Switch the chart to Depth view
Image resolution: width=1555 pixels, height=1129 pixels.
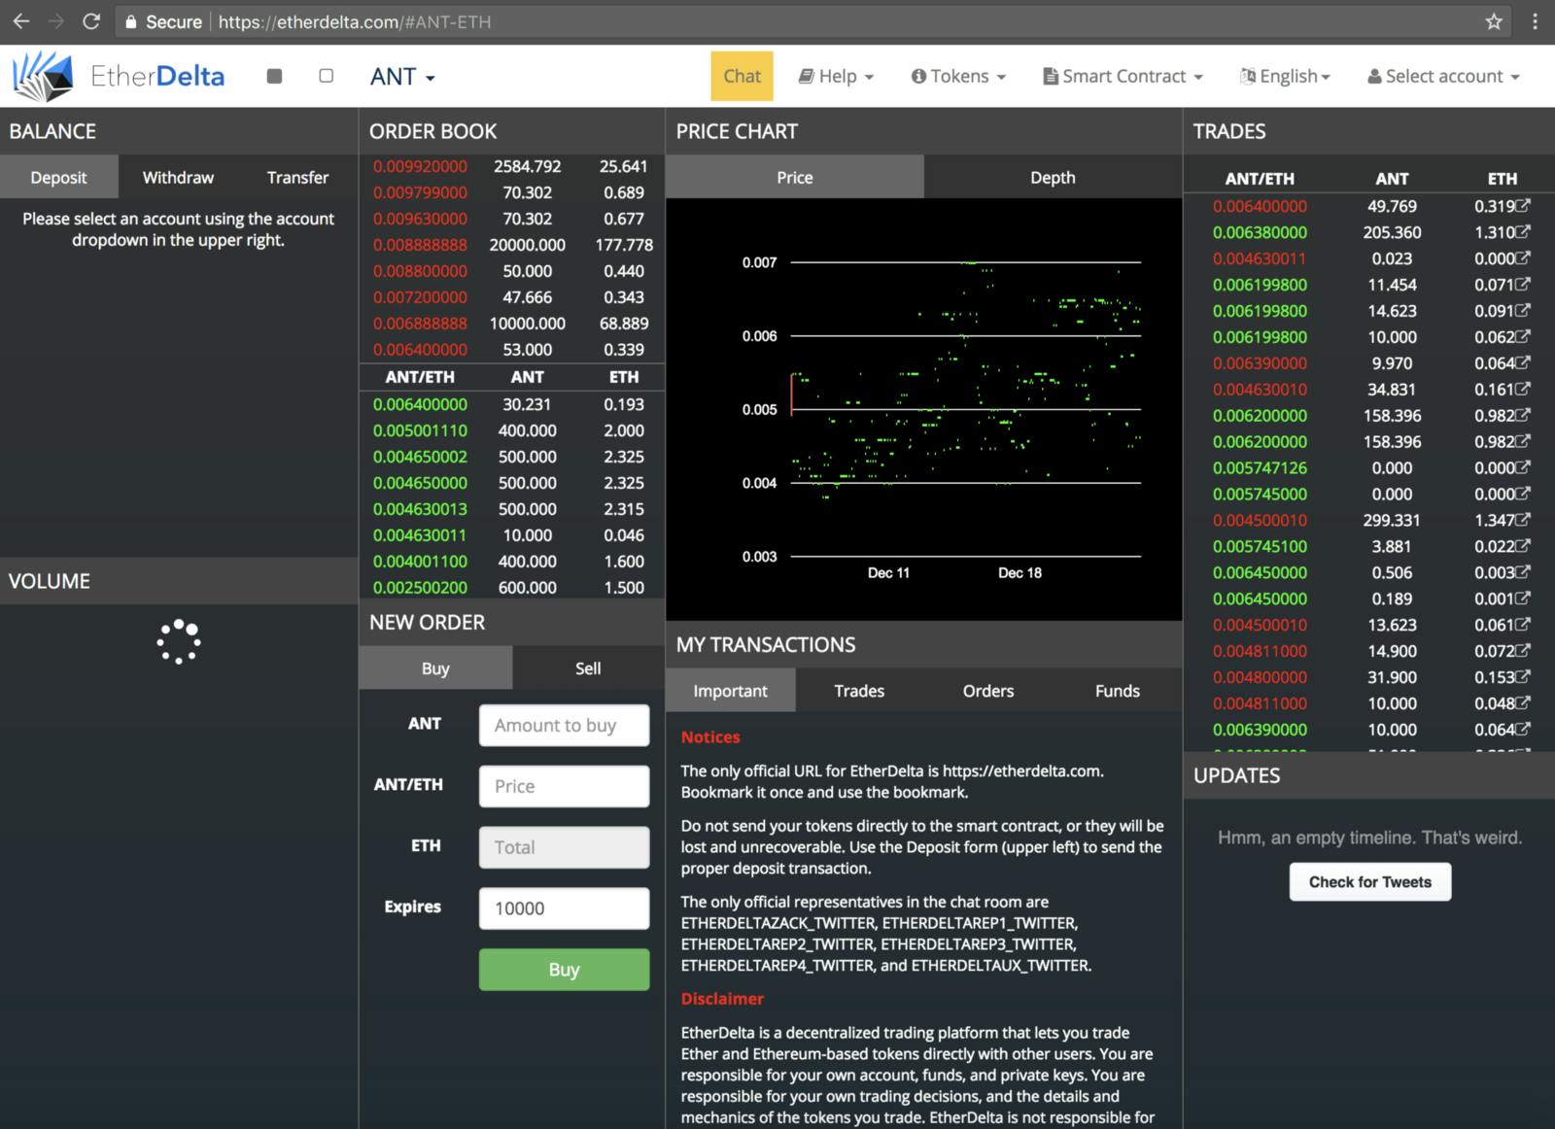1052,177
